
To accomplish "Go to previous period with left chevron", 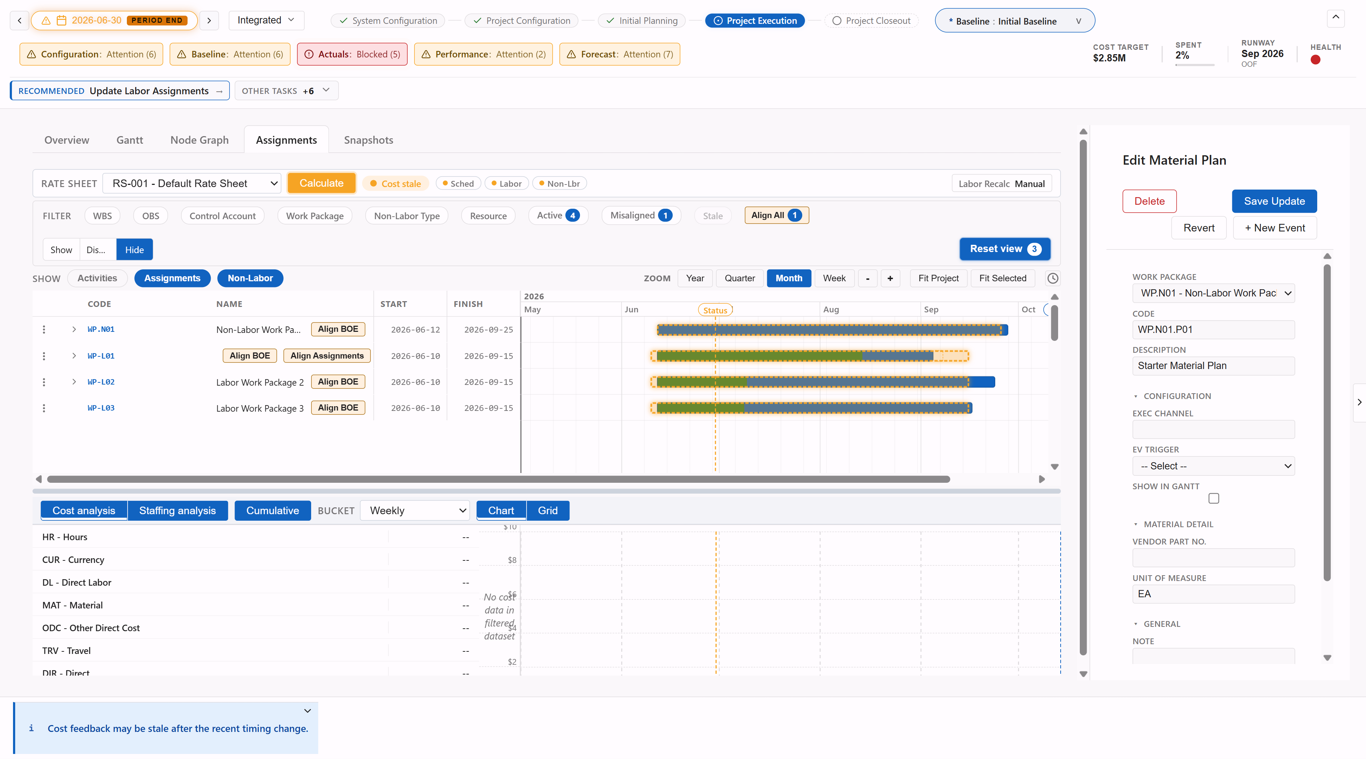I will tap(20, 20).
